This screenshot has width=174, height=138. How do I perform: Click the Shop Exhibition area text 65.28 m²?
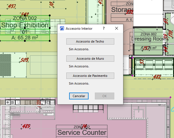coord(25,37)
